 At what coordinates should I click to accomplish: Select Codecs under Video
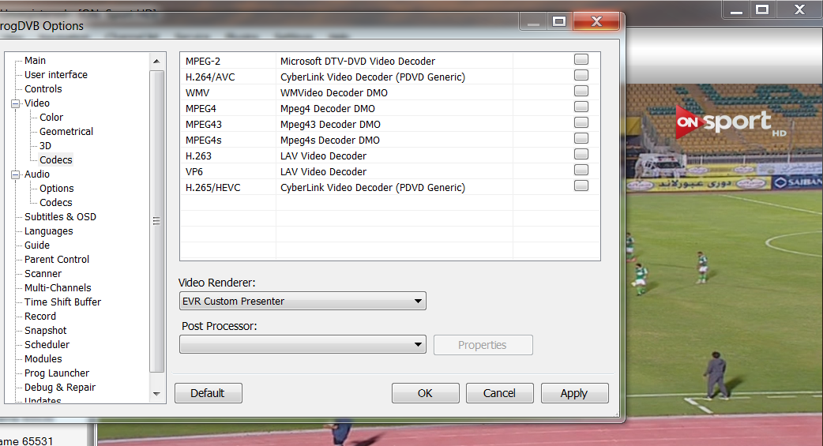(55, 159)
